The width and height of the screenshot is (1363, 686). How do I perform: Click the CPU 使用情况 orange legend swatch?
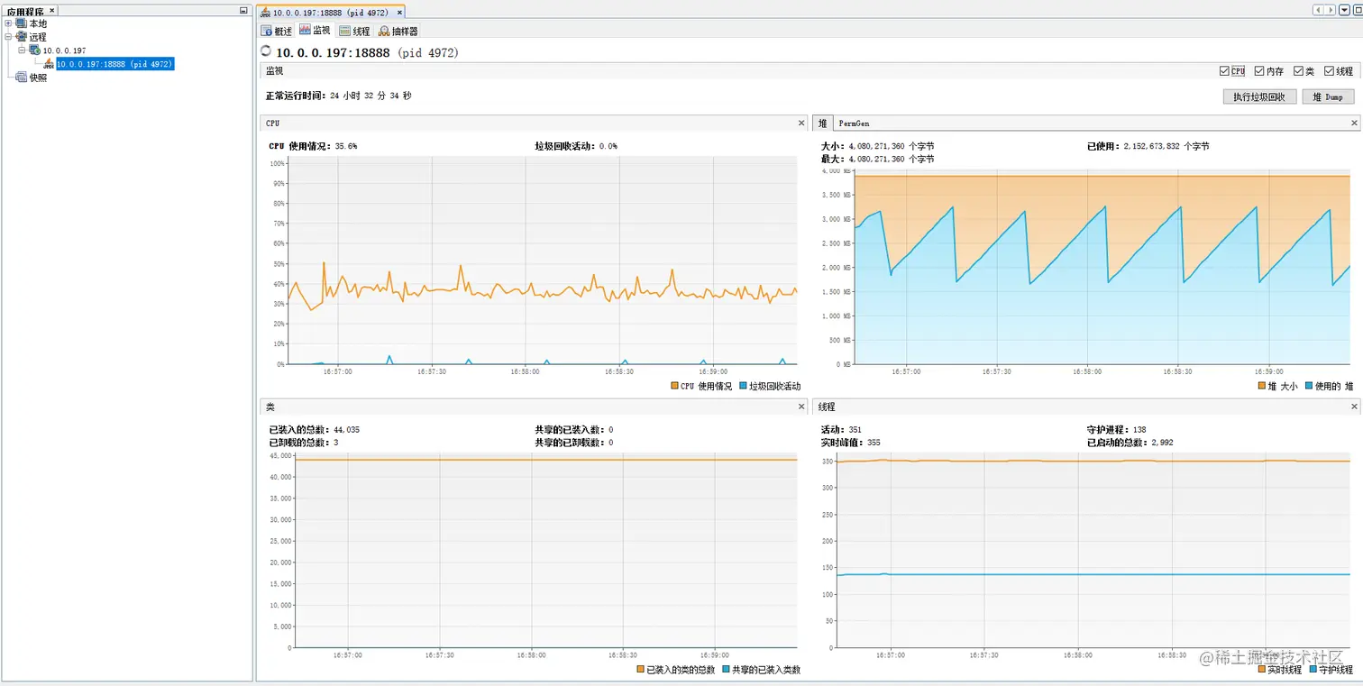click(675, 386)
